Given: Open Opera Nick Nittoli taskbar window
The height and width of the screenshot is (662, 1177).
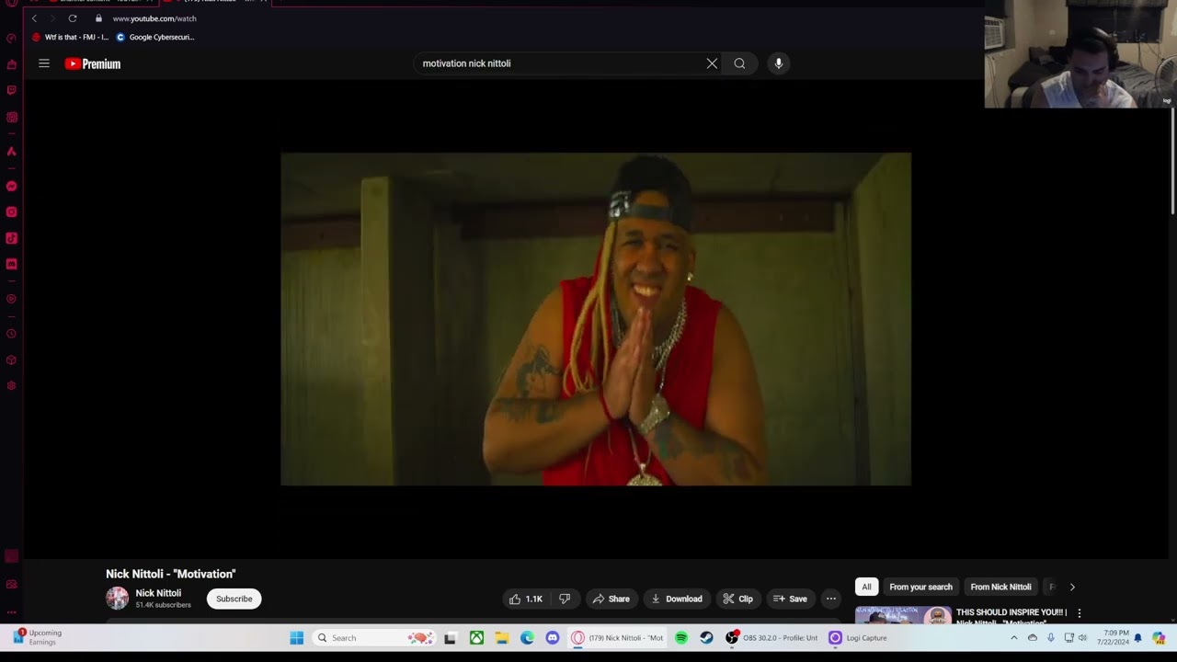Looking at the screenshot, I should click(617, 638).
